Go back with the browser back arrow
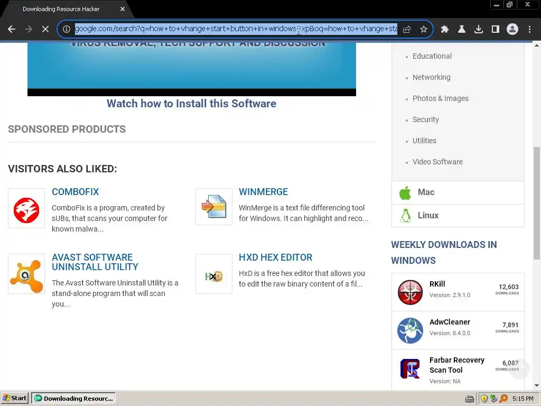Screen dimensions: 541x406 [x=12, y=30]
